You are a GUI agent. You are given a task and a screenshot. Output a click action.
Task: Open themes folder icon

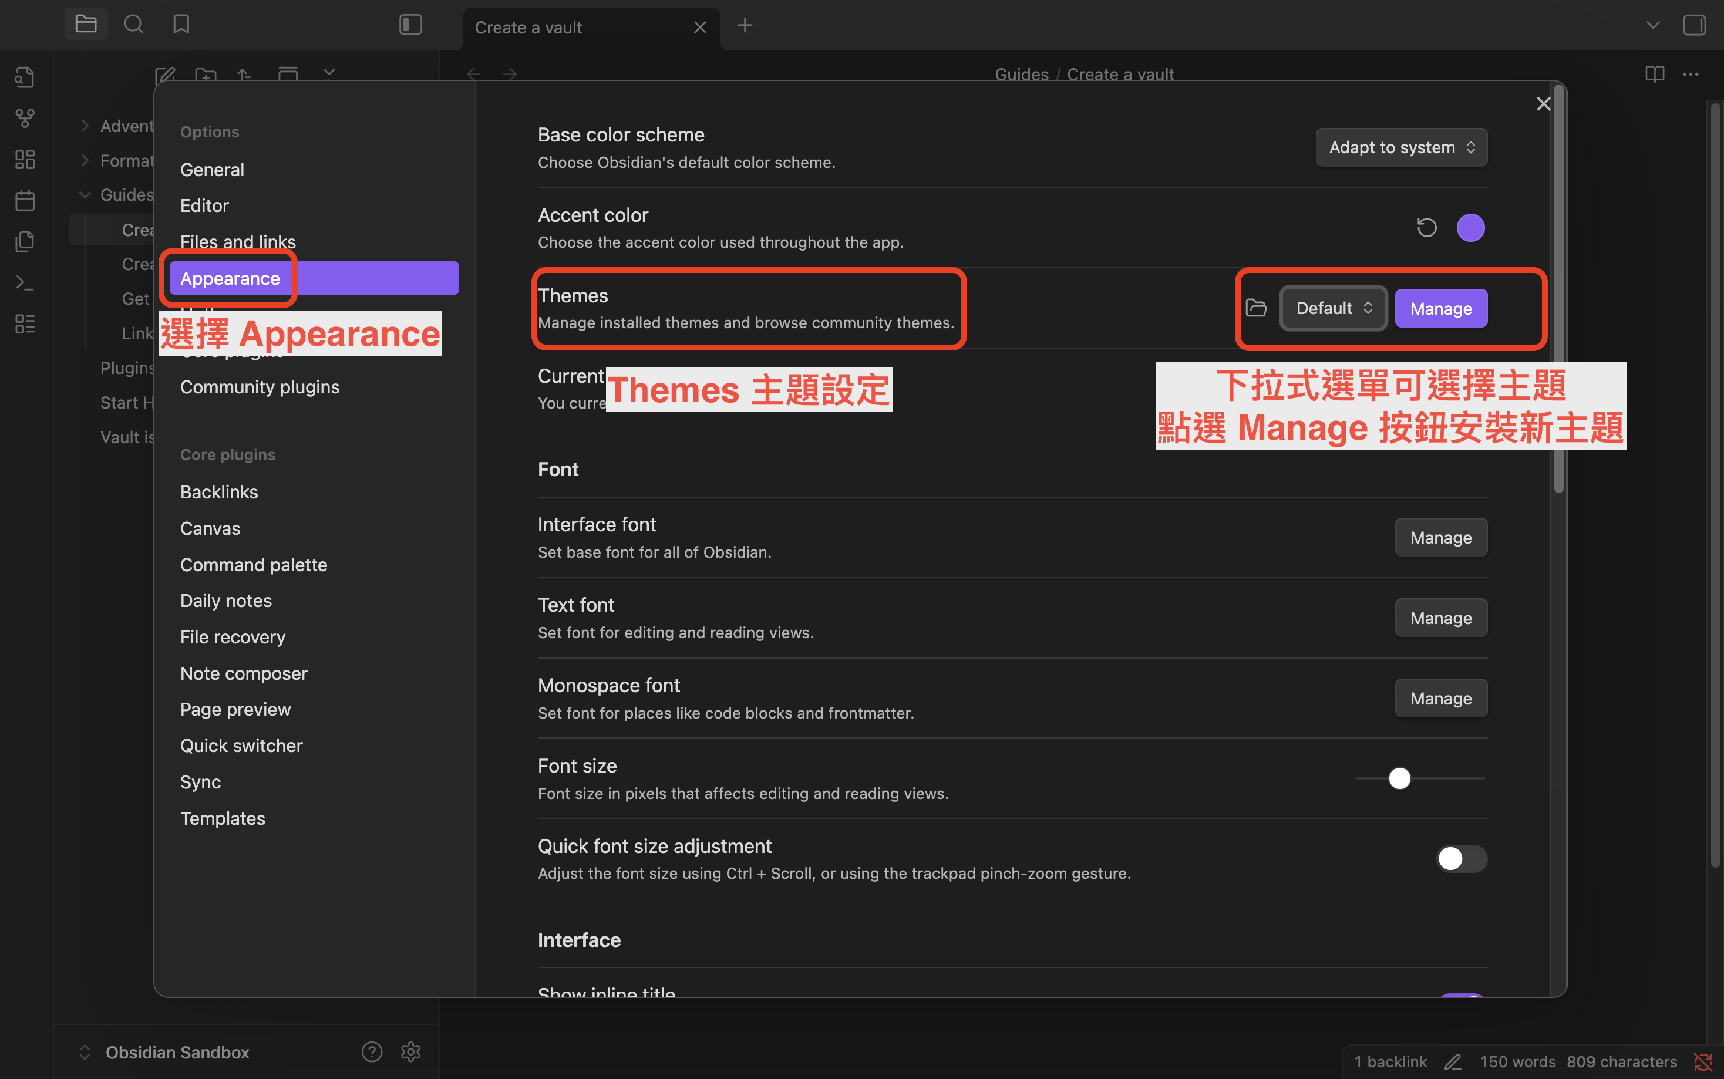[1256, 308]
